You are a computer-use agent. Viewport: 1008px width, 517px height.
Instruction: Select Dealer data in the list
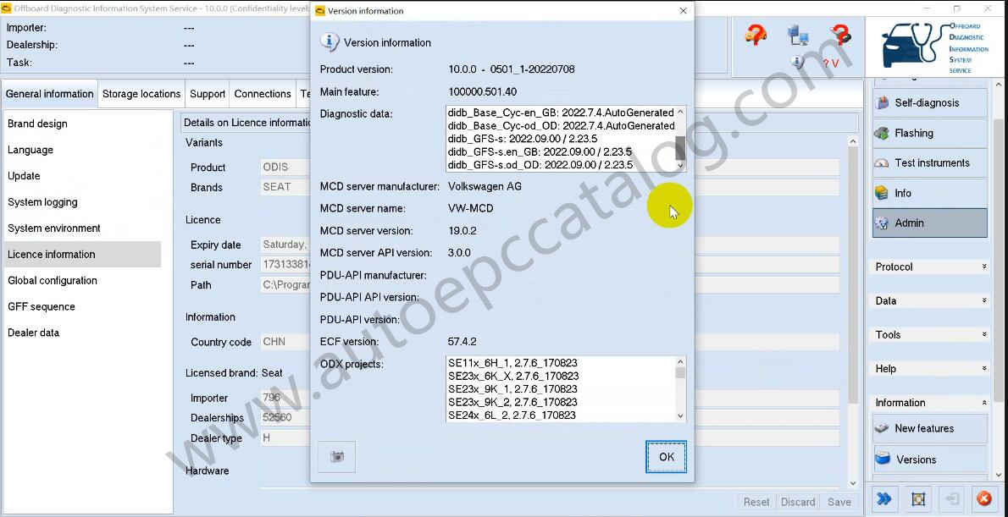click(x=82, y=333)
